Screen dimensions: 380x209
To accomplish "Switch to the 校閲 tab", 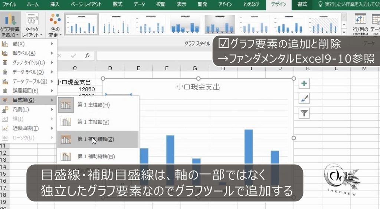I will click(160, 4).
